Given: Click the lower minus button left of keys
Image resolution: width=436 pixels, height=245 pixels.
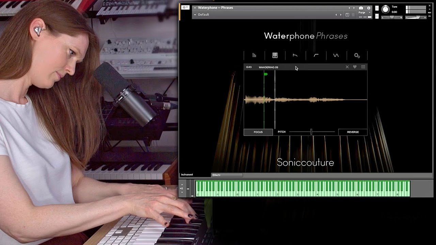Looking at the screenshot, I should coord(192,195).
